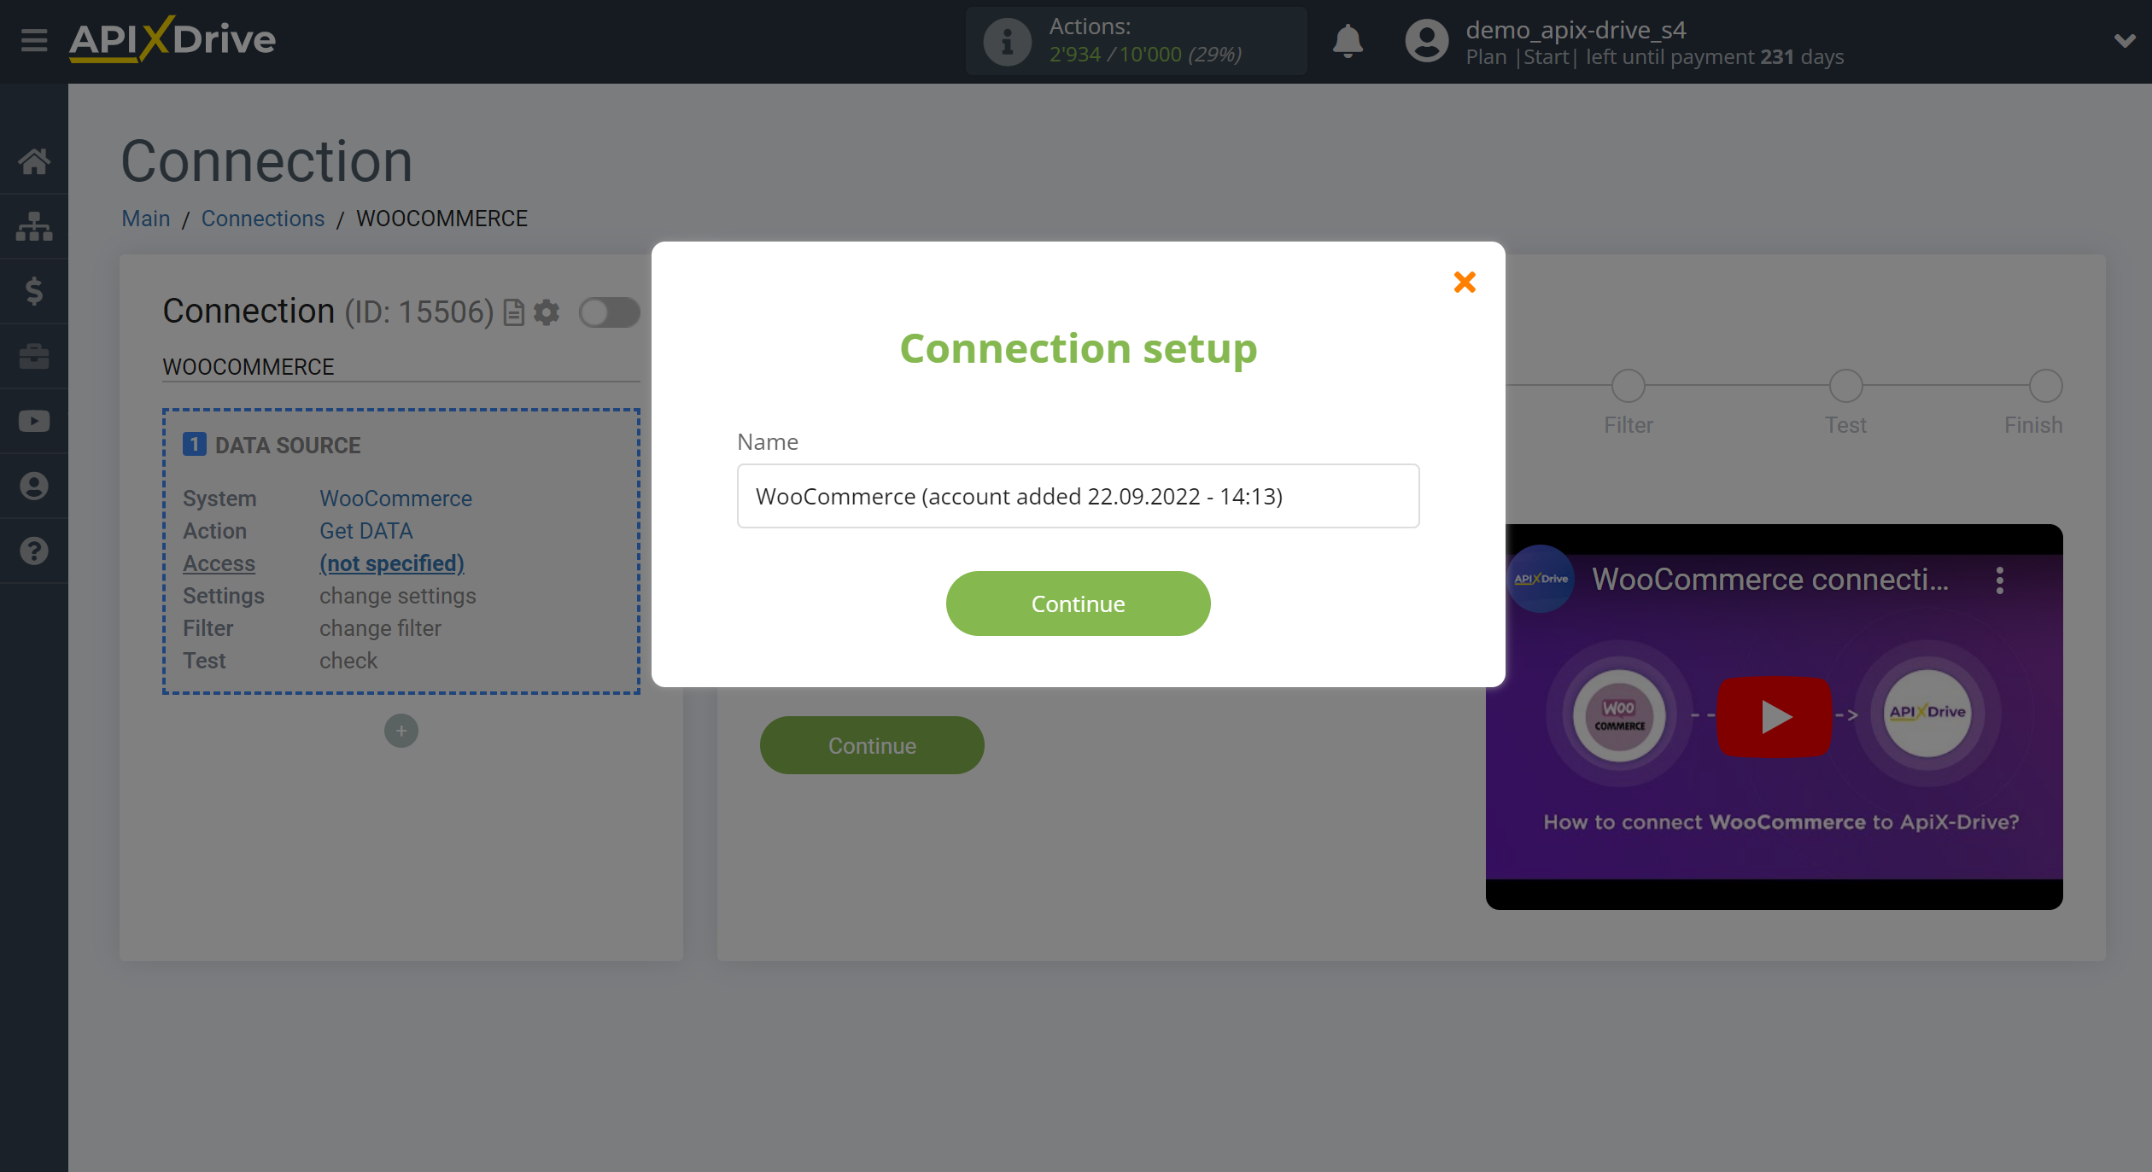Viewport: 2152px width, 1172px height.
Task: Expand the account dropdown chevron
Action: tap(2124, 40)
